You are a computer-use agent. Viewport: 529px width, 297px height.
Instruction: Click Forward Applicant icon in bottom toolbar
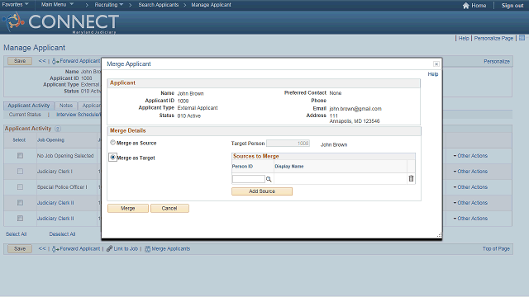click(x=55, y=249)
